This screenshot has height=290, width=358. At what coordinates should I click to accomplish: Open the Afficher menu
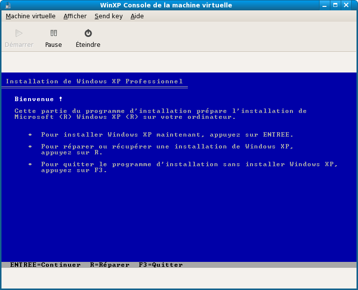pos(75,16)
